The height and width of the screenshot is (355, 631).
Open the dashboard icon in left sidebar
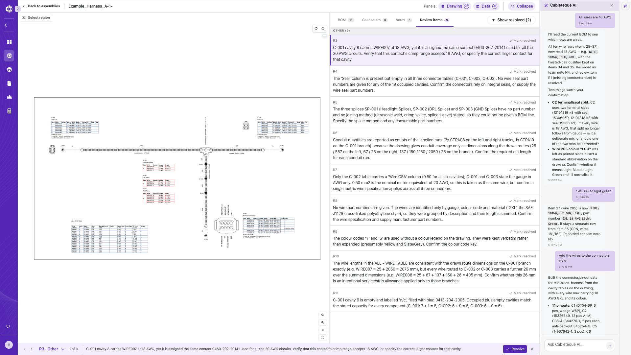9,42
